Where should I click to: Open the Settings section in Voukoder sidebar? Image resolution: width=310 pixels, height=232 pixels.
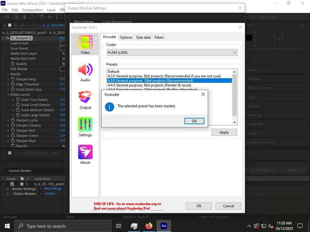(x=85, y=127)
